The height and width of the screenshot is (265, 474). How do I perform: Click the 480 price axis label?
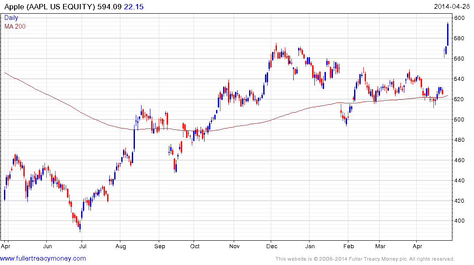tap(459, 140)
